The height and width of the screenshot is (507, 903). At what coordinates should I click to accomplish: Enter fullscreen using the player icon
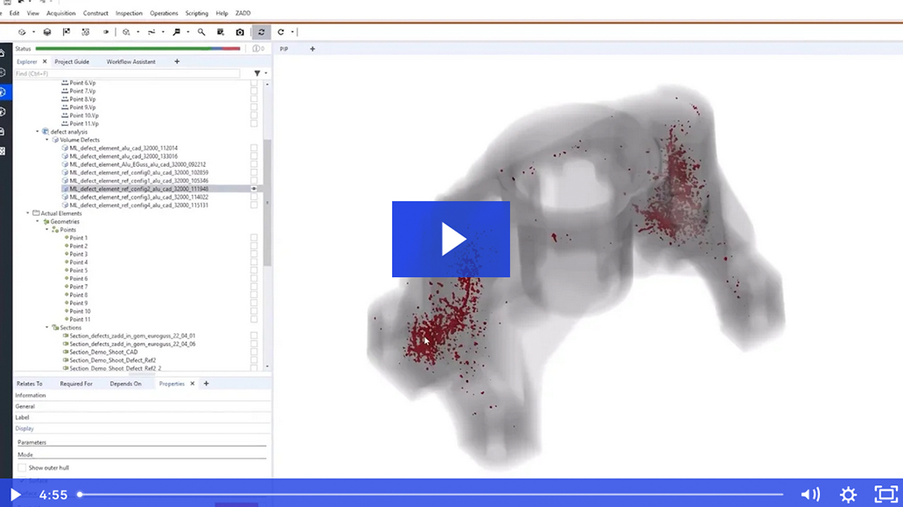pyautogui.click(x=885, y=494)
